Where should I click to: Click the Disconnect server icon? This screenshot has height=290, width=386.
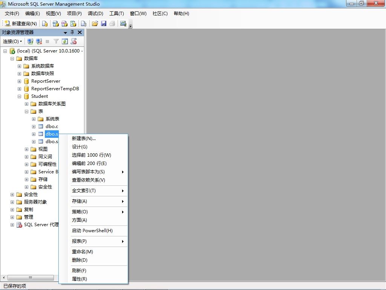(39, 42)
